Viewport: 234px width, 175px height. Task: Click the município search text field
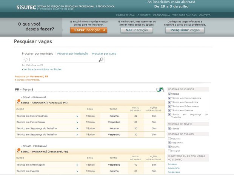62,60
